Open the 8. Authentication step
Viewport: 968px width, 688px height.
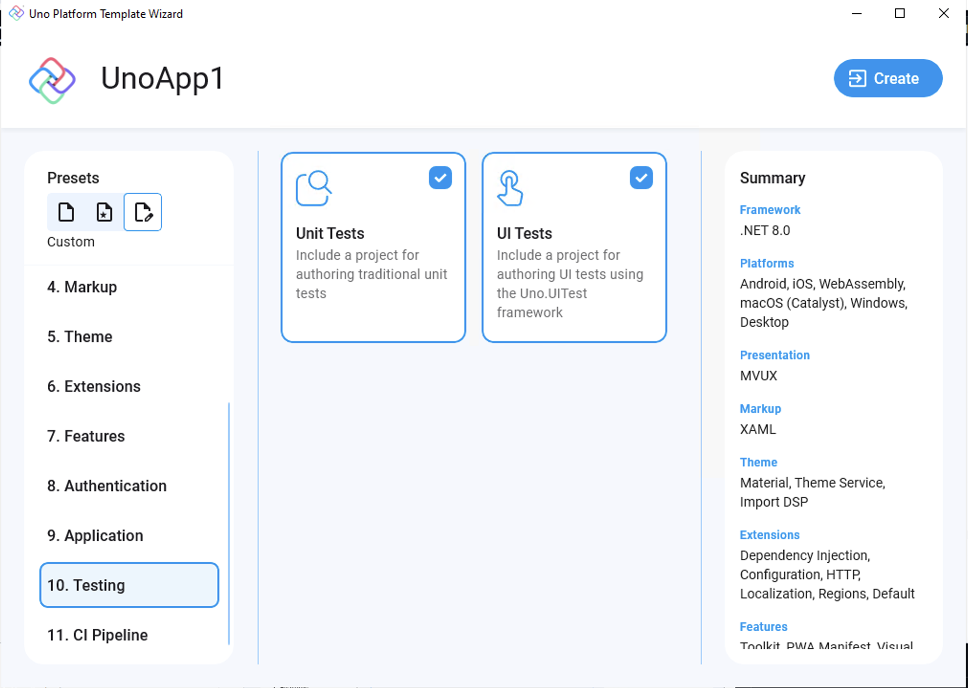tap(107, 486)
